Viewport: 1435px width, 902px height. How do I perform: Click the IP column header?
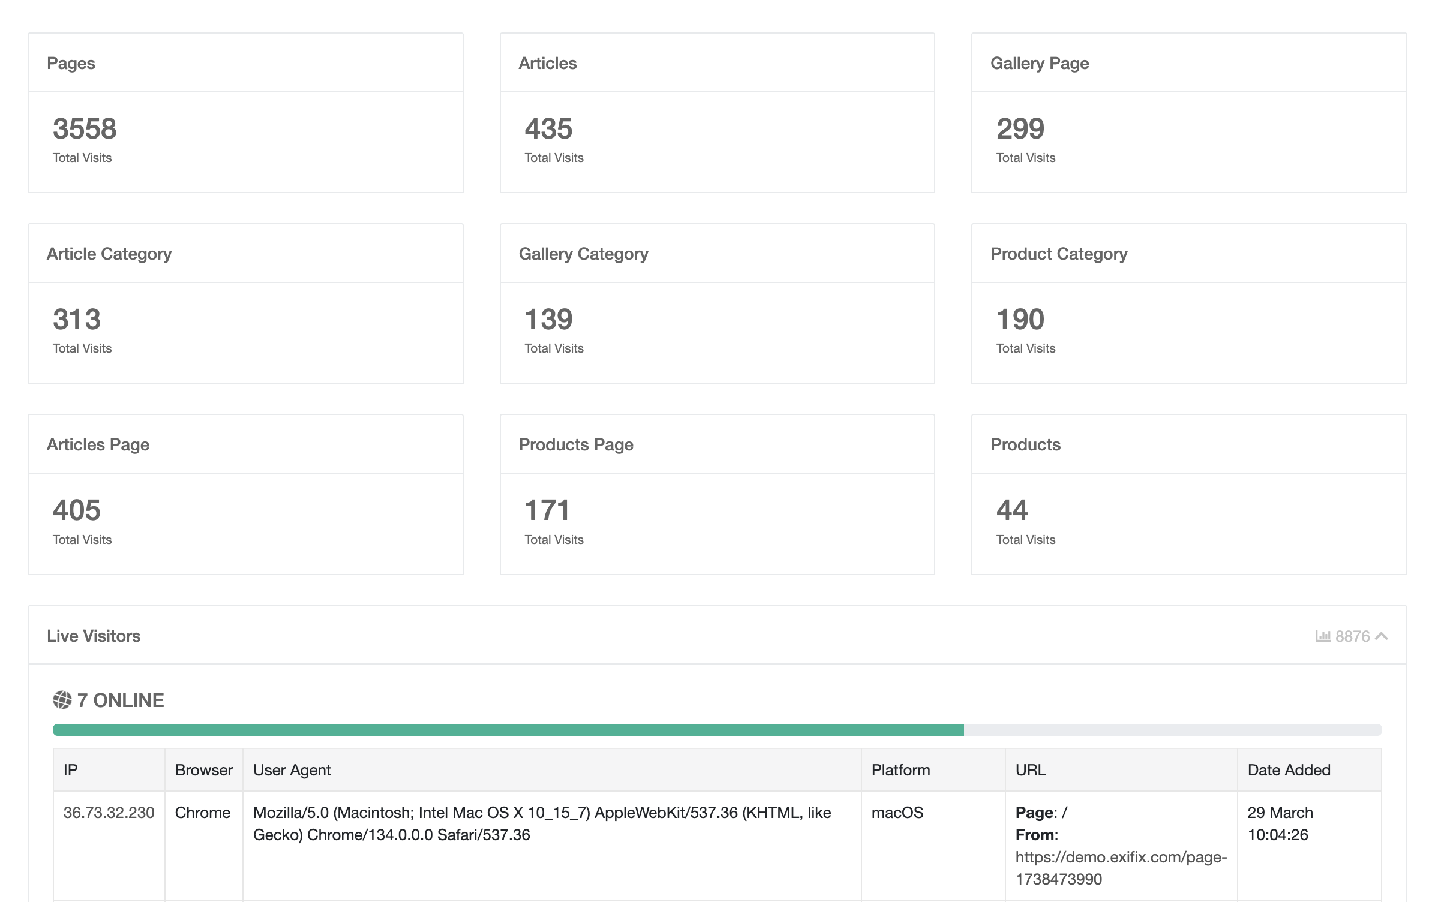pyautogui.click(x=71, y=770)
